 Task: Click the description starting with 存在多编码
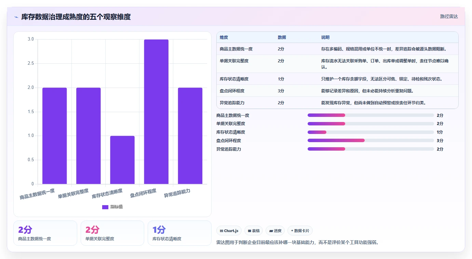(384, 49)
